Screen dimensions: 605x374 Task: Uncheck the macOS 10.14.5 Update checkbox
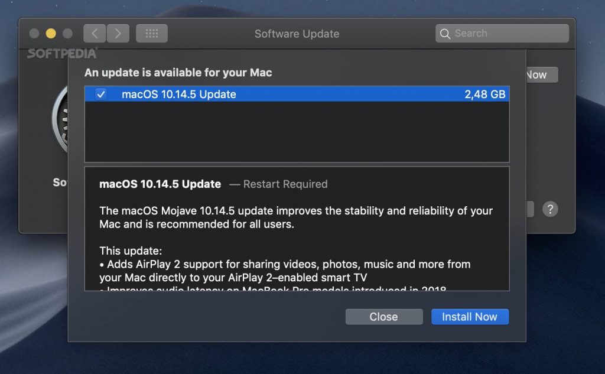(x=101, y=95)
